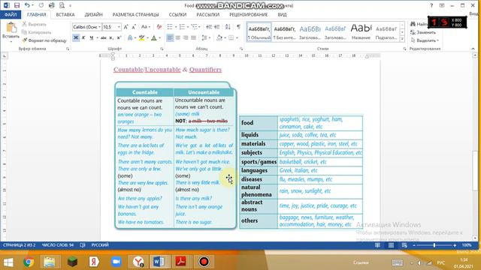Click the Windows Start button
Screen dimensions: 481x270
click(x=8, y=262)
